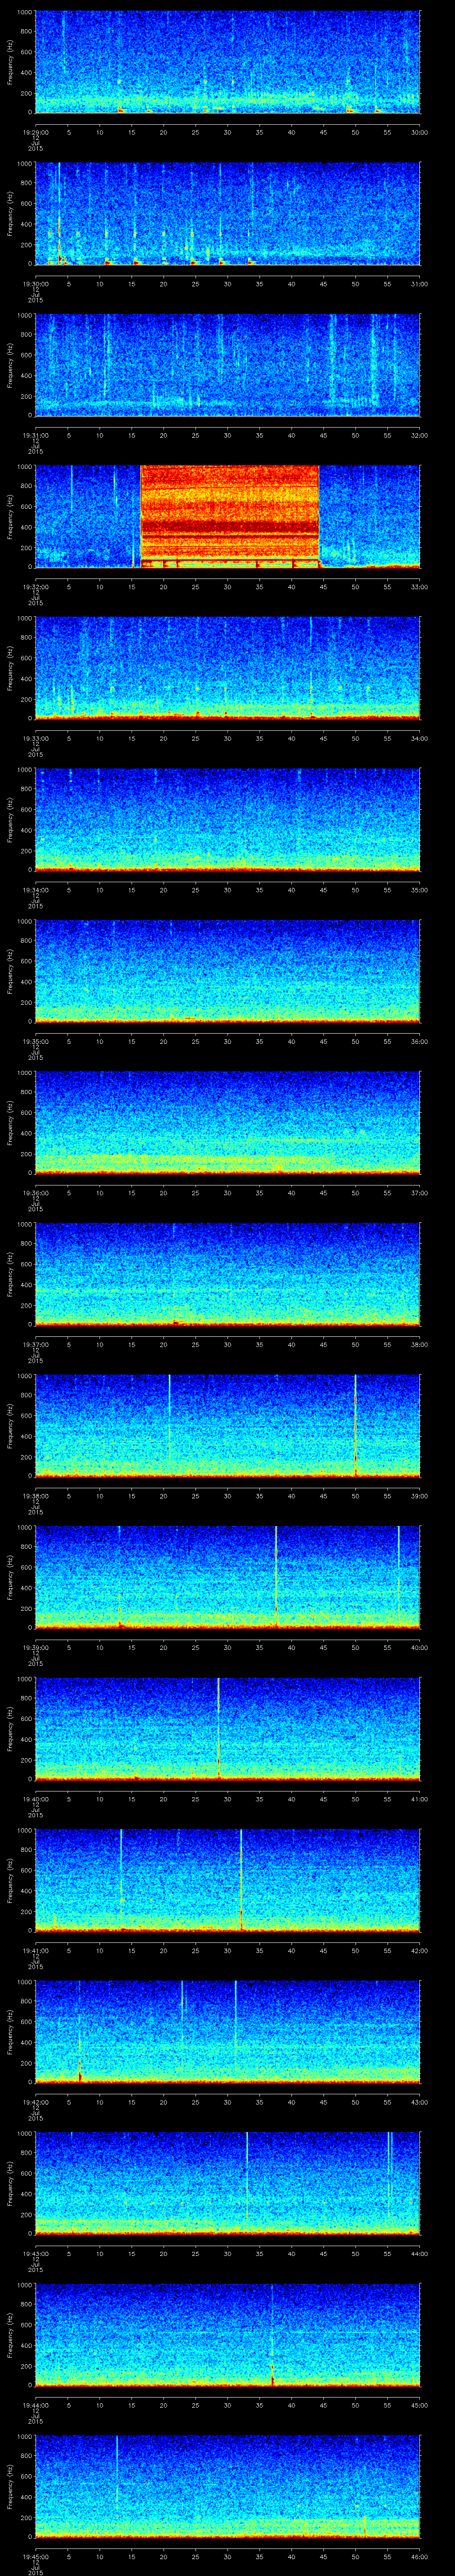Click the 45:00 end time label
The height and width of the screenshot is (2576, 455).
(420, 2405)
